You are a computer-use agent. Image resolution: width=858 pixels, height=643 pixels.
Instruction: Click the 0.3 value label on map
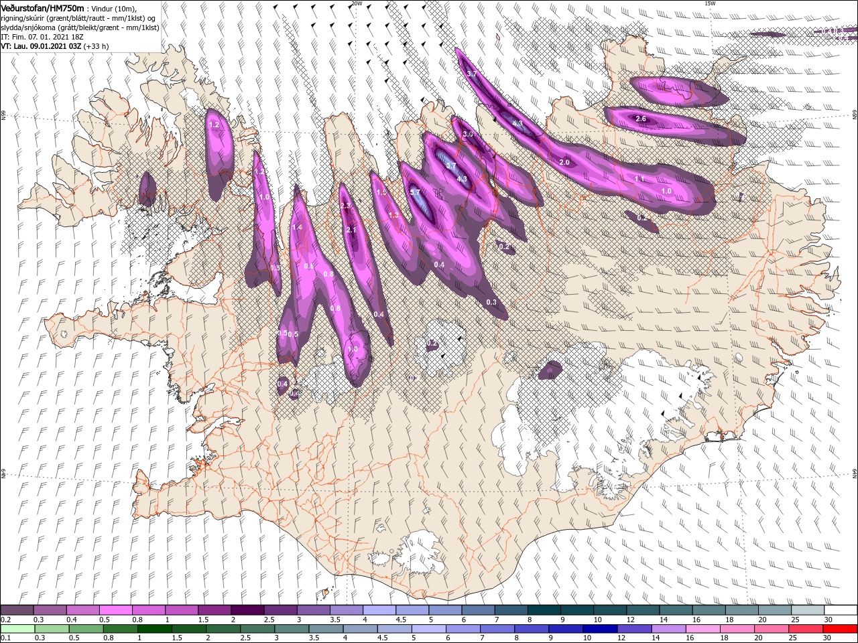(x=491, y=302)
